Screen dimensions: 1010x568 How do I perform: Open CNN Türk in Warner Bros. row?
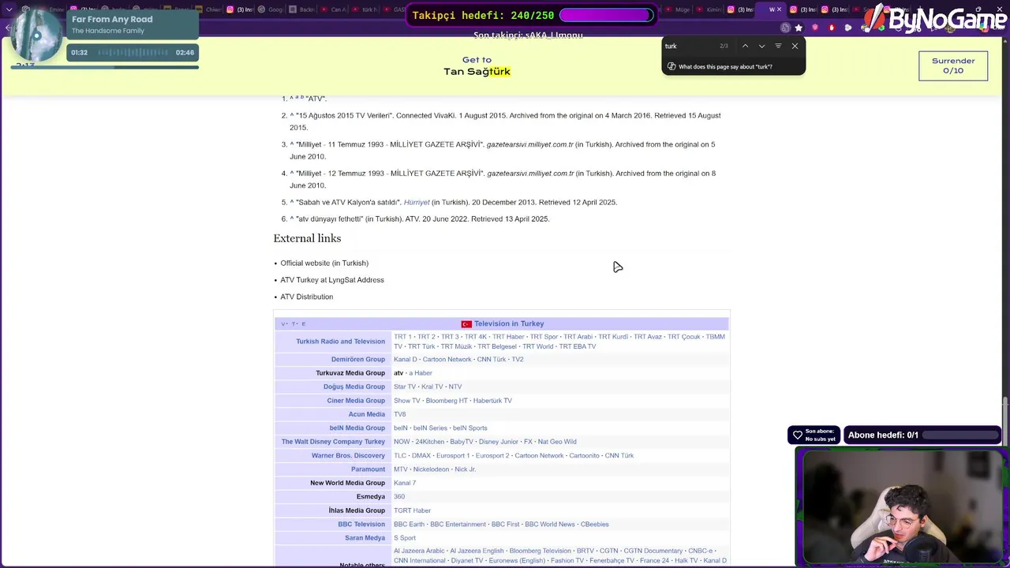pyautogui.click(x=619, y=456)
